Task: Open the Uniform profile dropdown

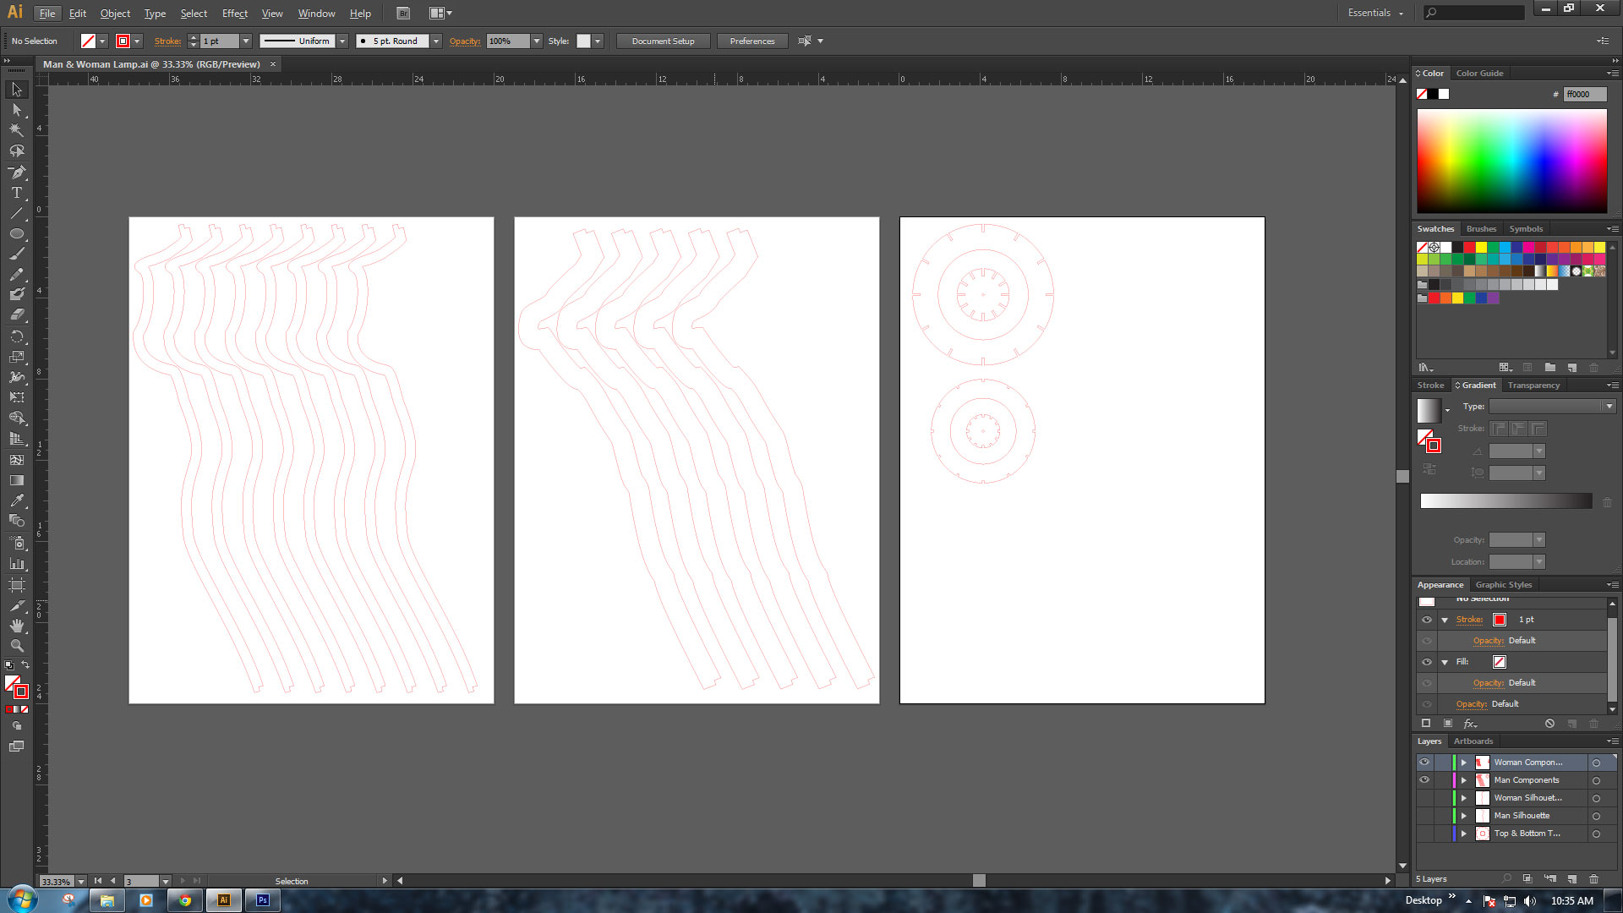Action: click(x=342, y=41)
